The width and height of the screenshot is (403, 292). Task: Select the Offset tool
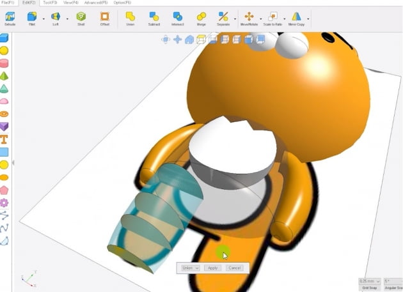(105, 19)
